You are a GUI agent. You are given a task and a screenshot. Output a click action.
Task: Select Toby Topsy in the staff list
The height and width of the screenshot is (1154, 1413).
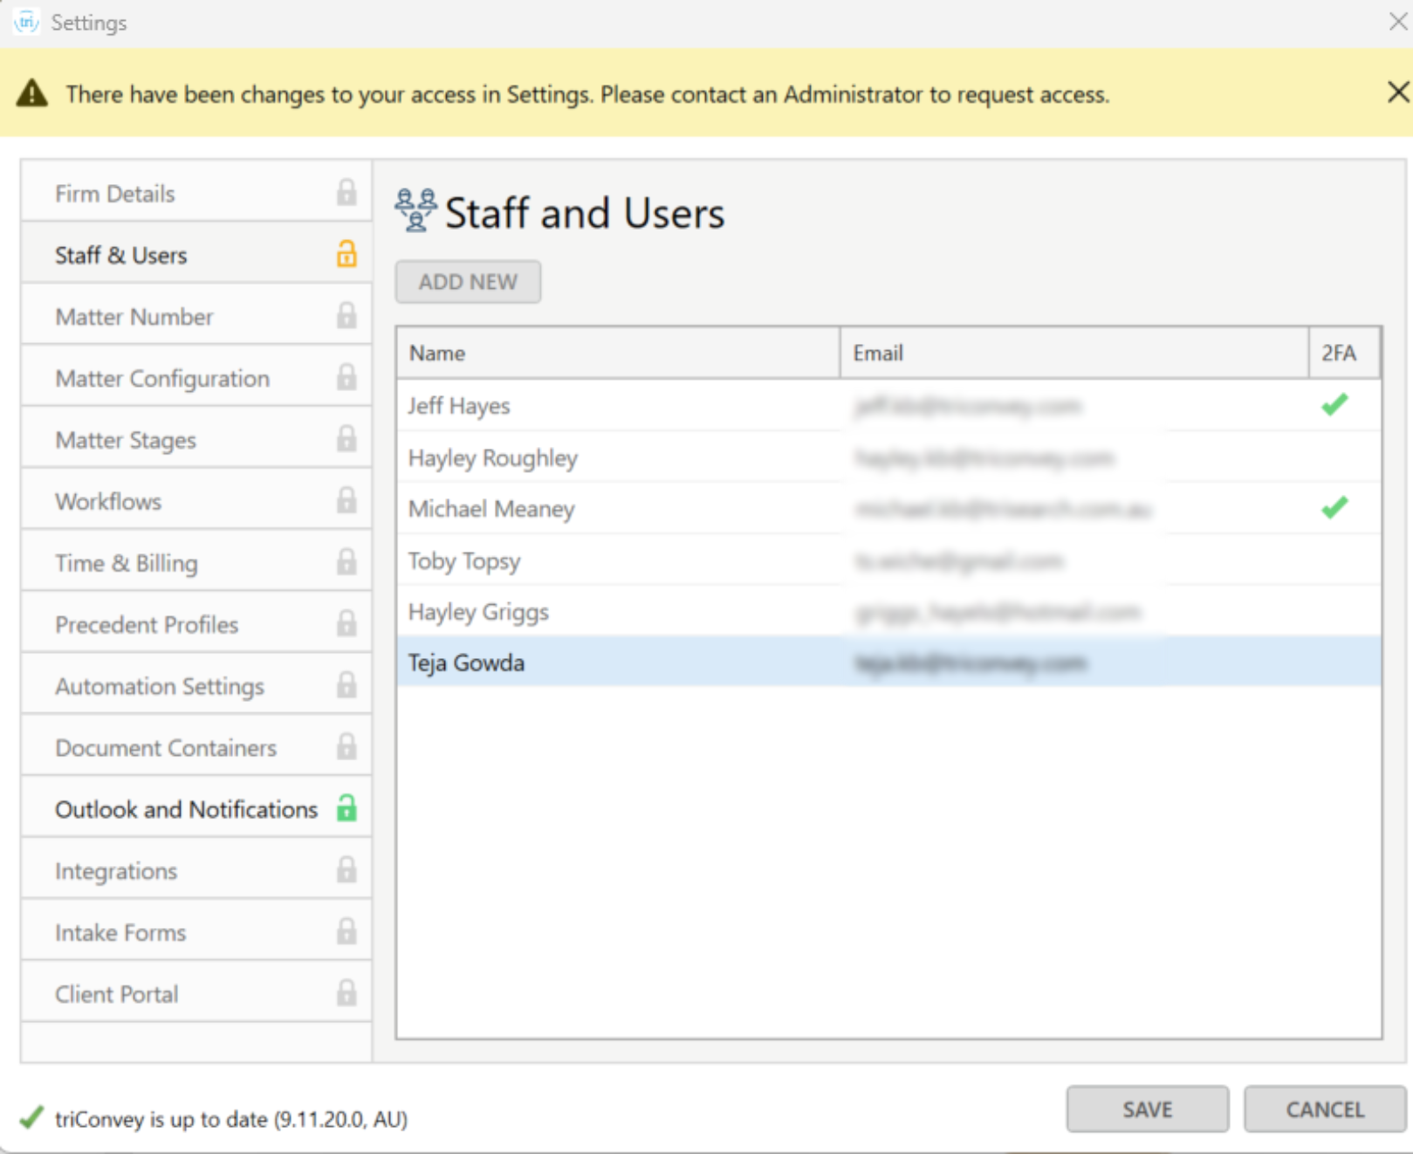[464, 560]
